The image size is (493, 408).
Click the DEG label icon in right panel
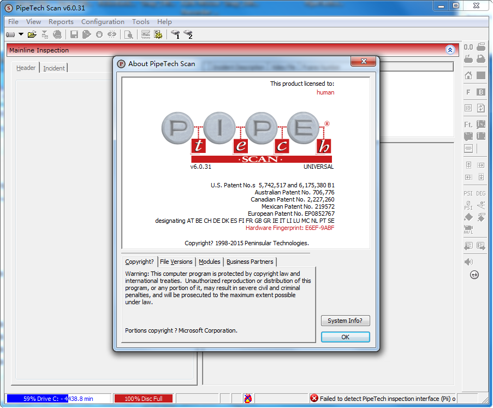point(481,193)
